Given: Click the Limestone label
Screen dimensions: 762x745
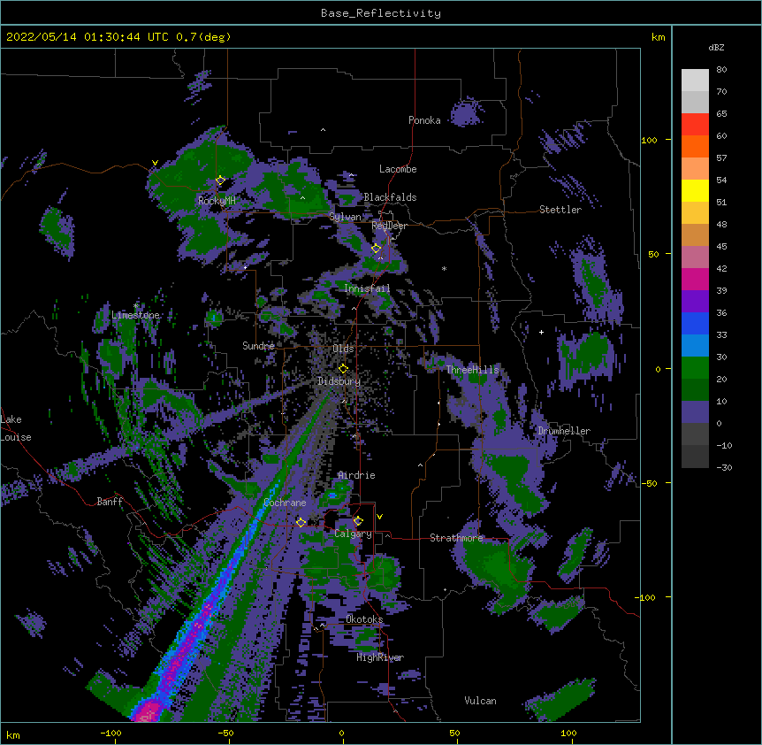Looking at the screenshot, I should pyautogui.click(x=135, y=315).
